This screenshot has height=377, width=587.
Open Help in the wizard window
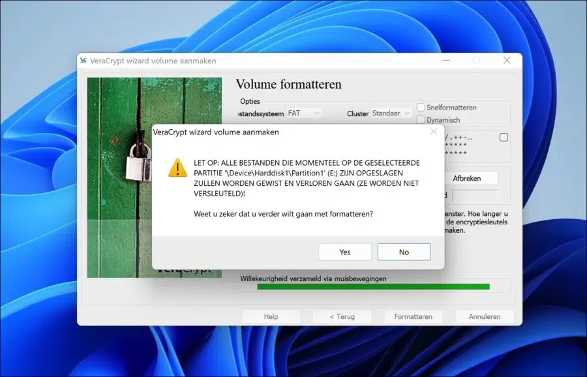pyautogui.click(x=271, y=317)
